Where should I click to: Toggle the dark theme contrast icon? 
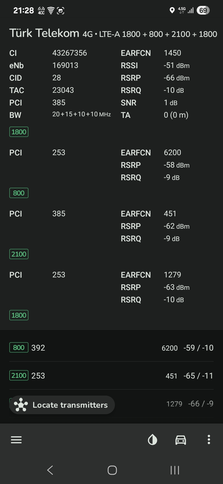[x=152, y=440]
